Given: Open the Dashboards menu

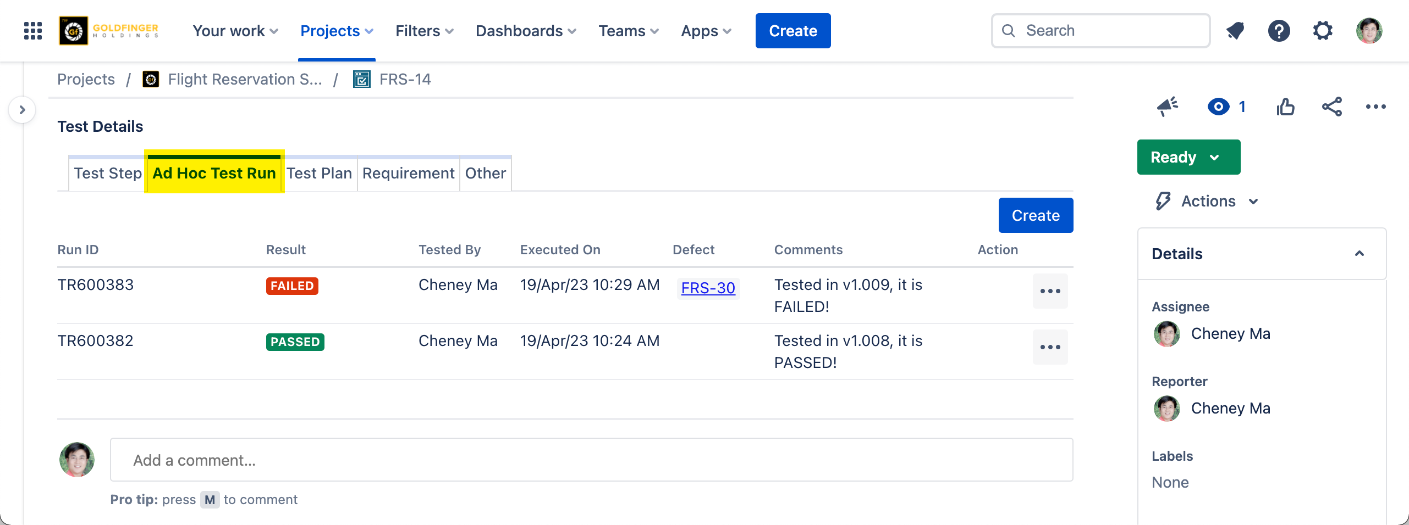Looking at the screenshot, I should click(526, 31).
